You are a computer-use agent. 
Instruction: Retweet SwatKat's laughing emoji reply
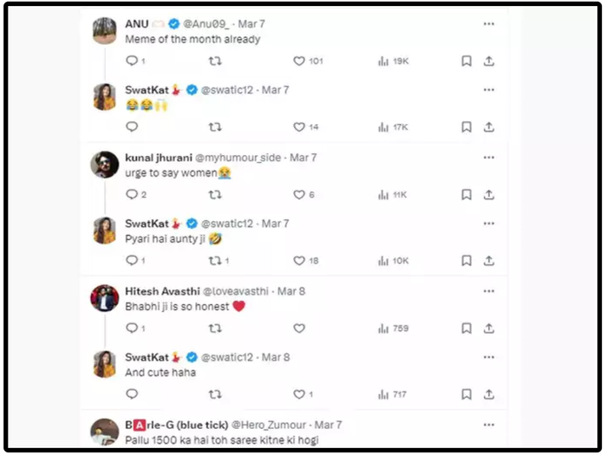[215, 127]
